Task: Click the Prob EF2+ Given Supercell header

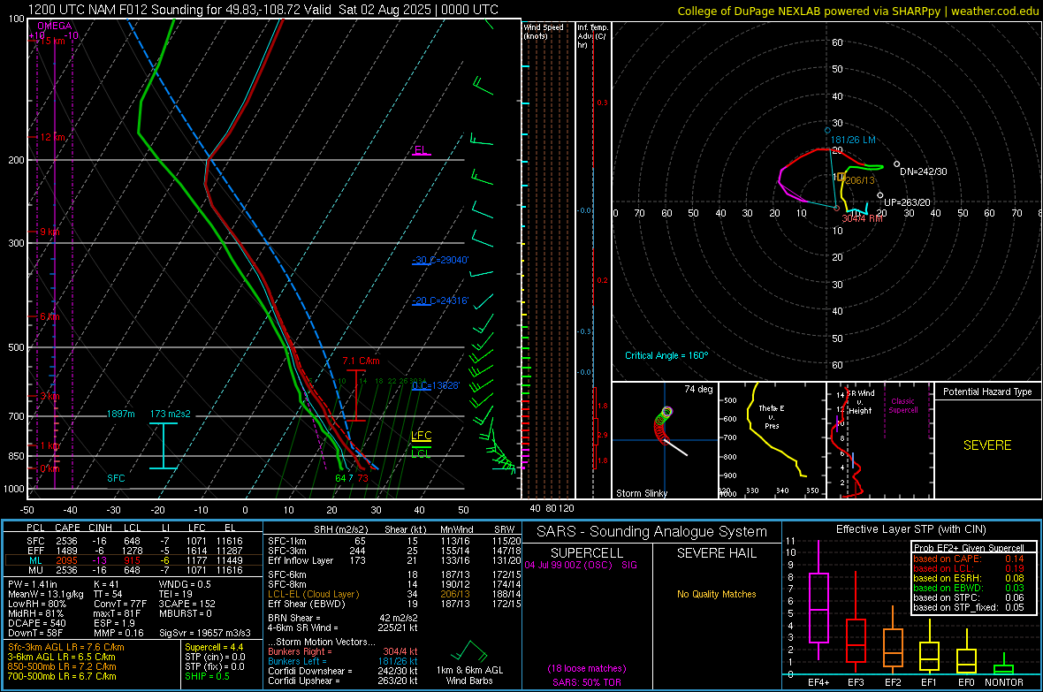Action: [x=969, y=548]
